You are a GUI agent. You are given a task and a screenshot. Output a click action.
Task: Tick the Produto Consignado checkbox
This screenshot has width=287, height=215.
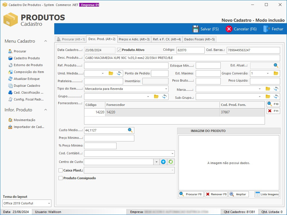(x=61, y=178)
